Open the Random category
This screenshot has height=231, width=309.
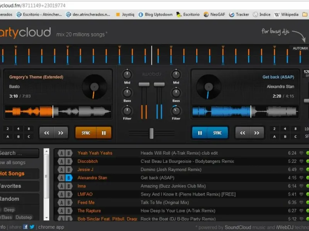[19, 199]
